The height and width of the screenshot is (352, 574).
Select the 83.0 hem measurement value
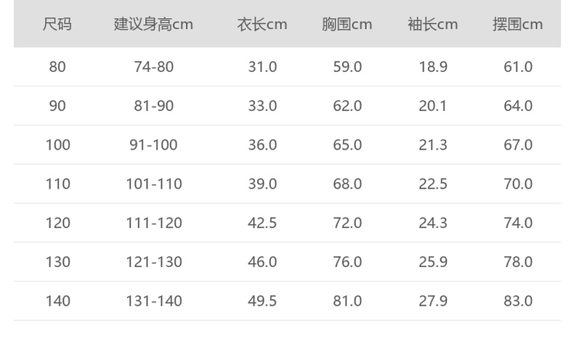click(x=518, y=301)
